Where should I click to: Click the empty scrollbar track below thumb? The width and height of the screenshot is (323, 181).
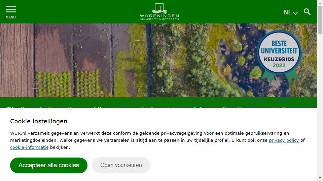(x=320, y=105)
